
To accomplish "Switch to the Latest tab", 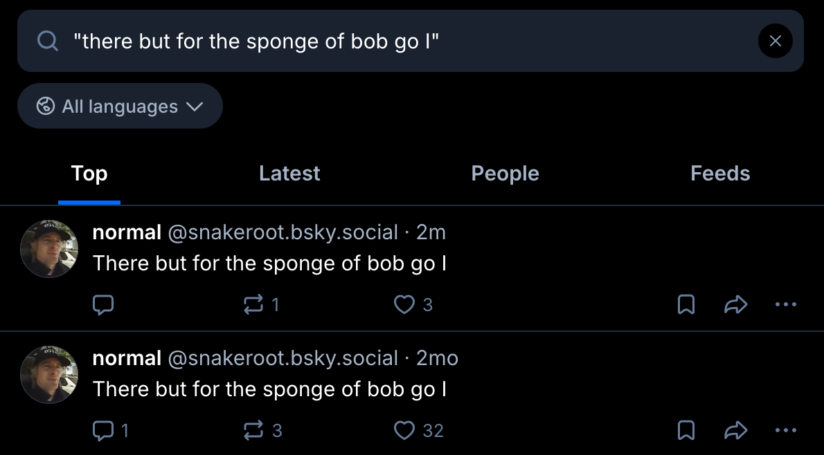I will (289, 174).
